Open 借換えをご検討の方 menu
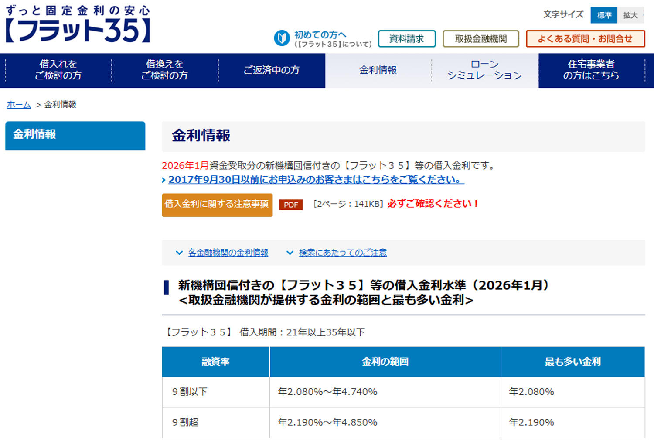 tap(164, 70)
